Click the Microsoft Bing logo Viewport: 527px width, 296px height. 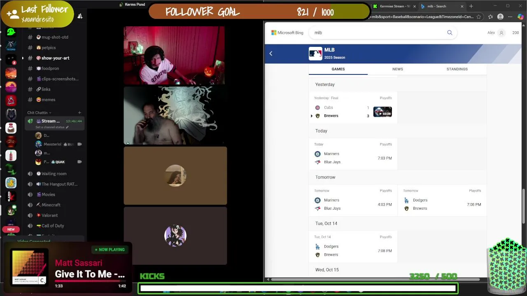[x=287, y=32]
